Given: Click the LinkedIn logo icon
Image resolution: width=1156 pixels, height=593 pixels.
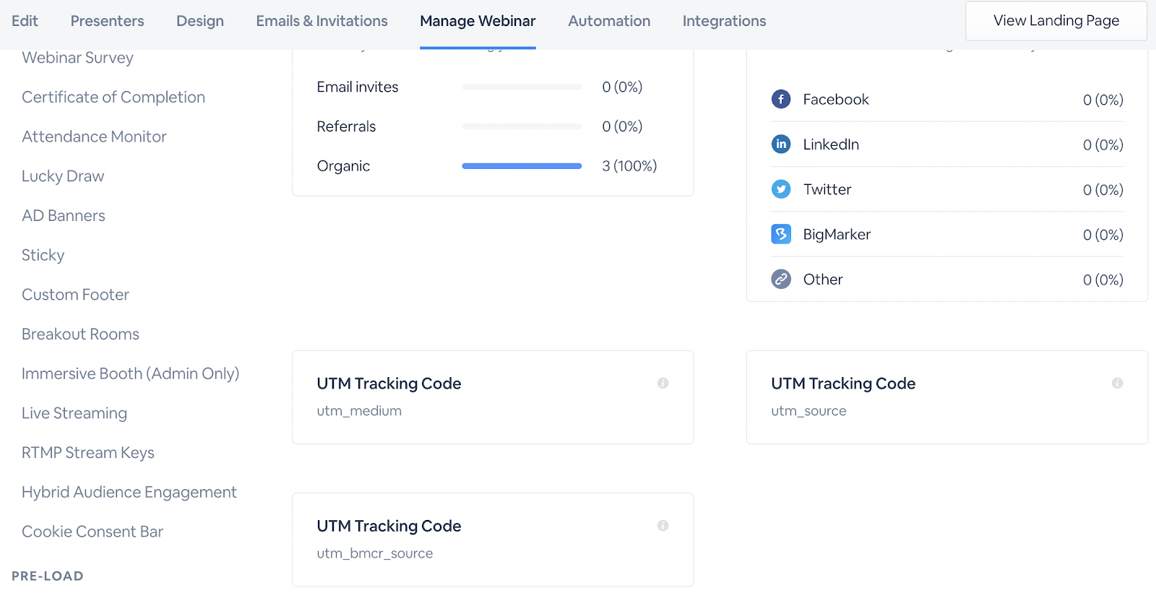Looking at the screenshot, I should coord(781,144).
